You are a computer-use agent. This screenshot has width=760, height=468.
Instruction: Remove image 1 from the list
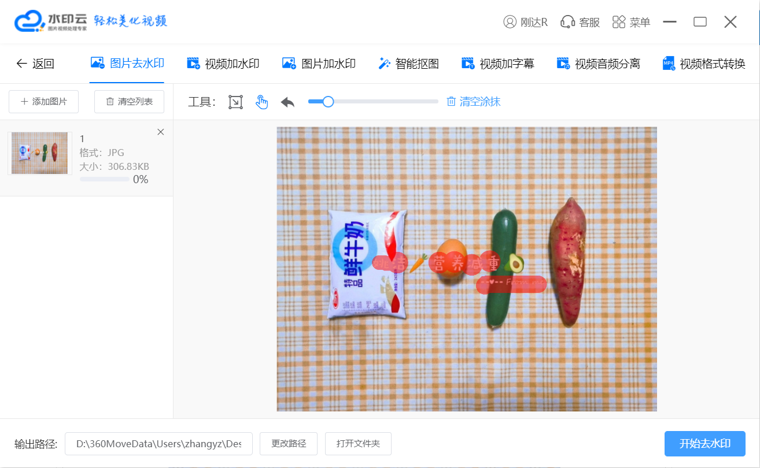tap(161, 132)
